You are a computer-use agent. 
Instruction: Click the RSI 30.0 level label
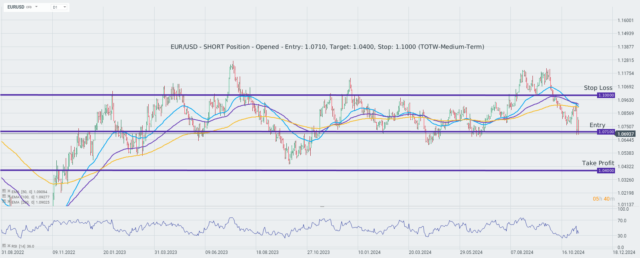[x=622, y=236]
